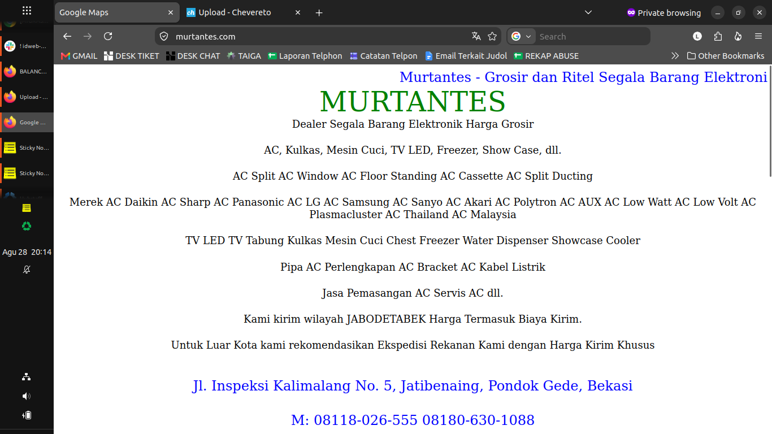772x434 pixels.
Task: Open site security shield information
Action: point(164,36)
